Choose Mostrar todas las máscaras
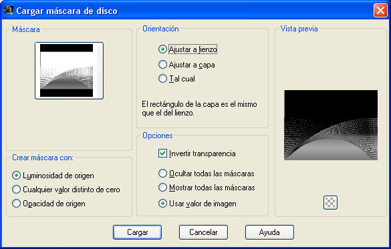The height and width of the screenshot is (249, 391). coord(162,187)
